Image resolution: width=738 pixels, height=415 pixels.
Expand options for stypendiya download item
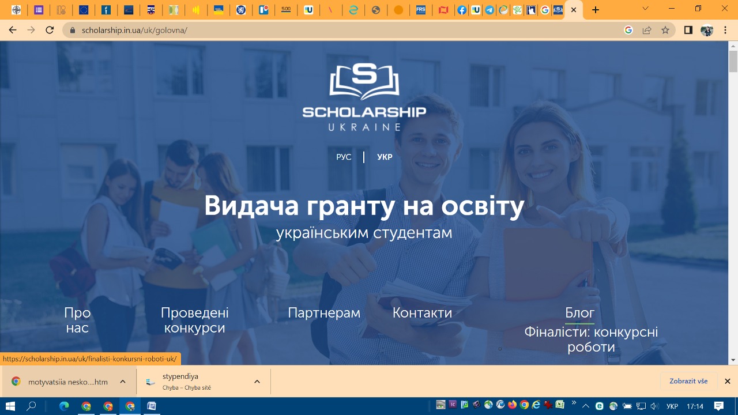tap(257, 382)
